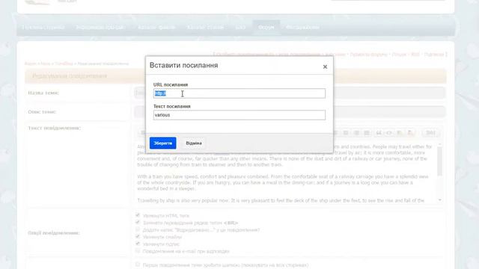This screenshot has height=269, width=479.
Task: Open the Каталог статей navigation item
Action: (205, 27)
